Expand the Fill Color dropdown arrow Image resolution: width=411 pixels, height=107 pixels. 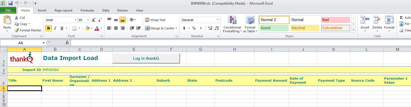[x=92, y=28]
